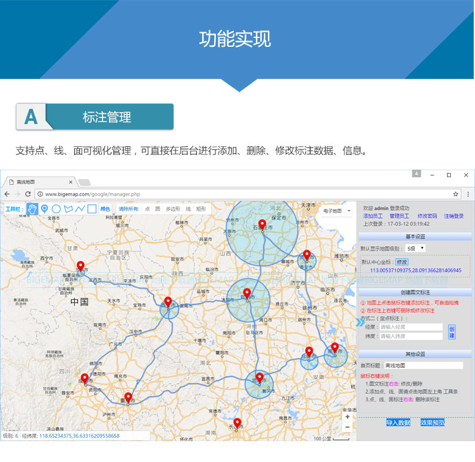Click the 添加员工 link
Viewport: 475px width, 462px height.
(x=372, y=216)
